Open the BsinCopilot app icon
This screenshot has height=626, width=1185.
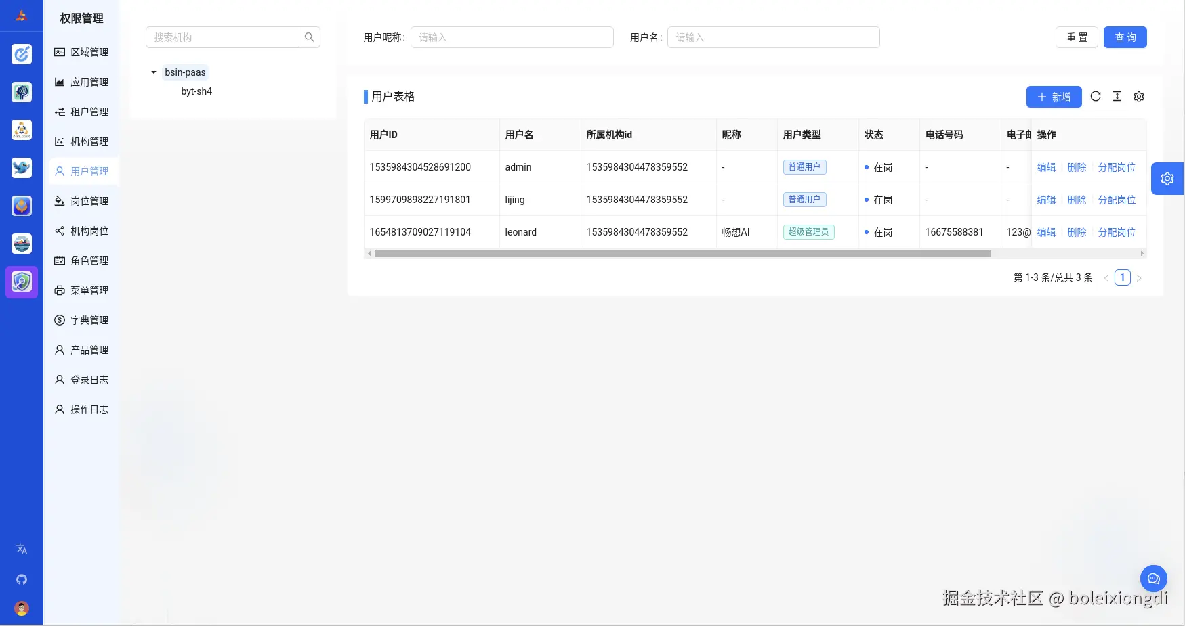[x=22, y=130]
